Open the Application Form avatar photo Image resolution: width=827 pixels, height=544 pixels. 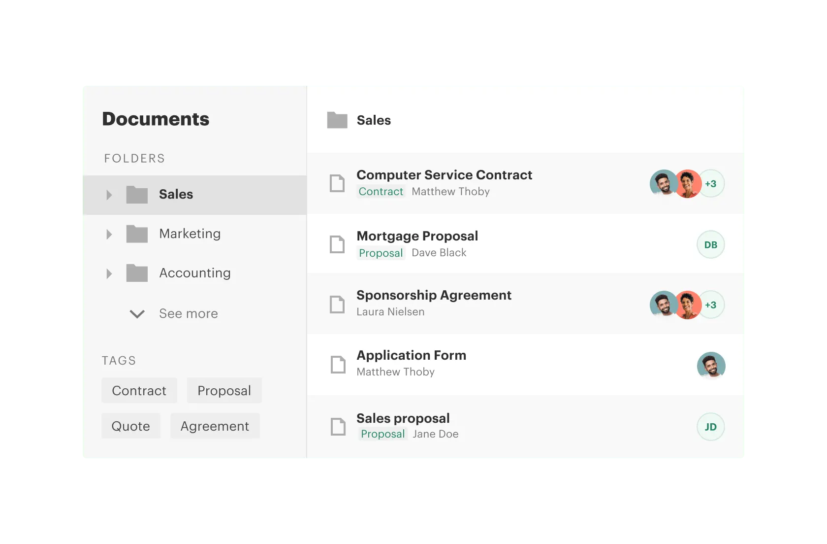click(711, 366)
